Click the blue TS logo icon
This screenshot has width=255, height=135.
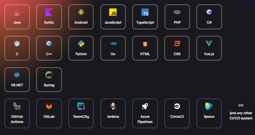click(145, 12)
